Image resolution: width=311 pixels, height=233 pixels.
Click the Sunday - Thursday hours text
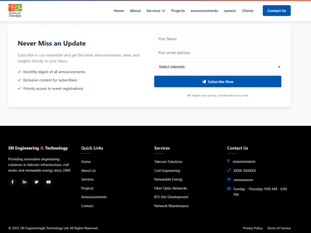260,192
